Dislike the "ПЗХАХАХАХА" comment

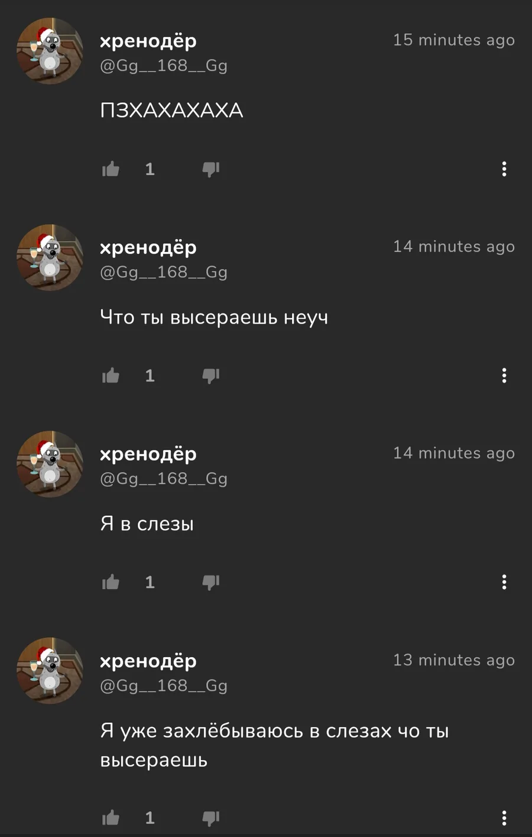click(x=211, y=170)
